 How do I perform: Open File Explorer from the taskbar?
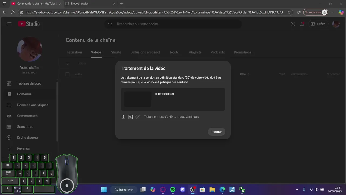(212, 190)
